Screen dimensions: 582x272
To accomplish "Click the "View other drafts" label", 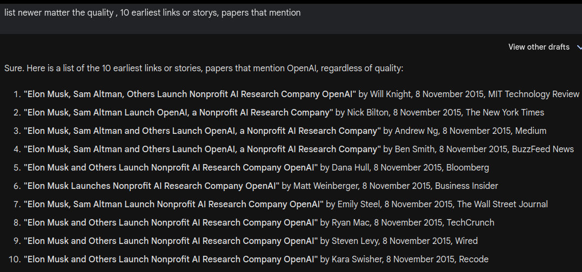I will [x=538, y=47].
